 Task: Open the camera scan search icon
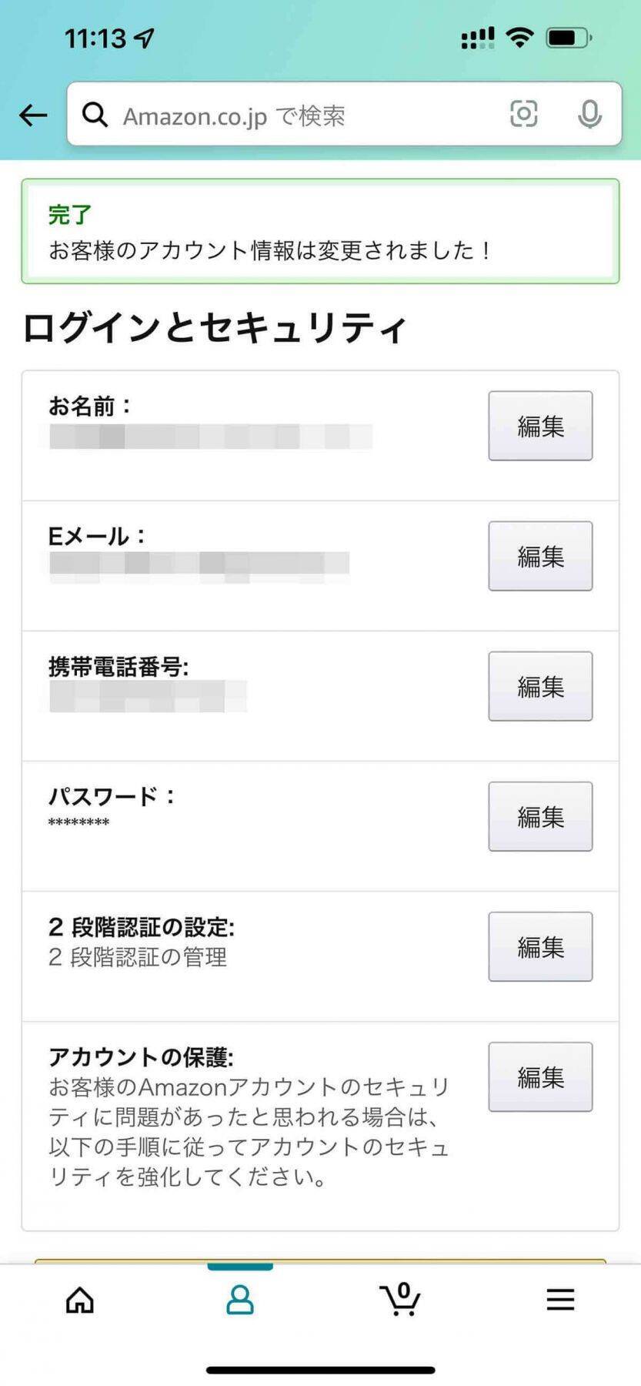[x=523, y=115]
